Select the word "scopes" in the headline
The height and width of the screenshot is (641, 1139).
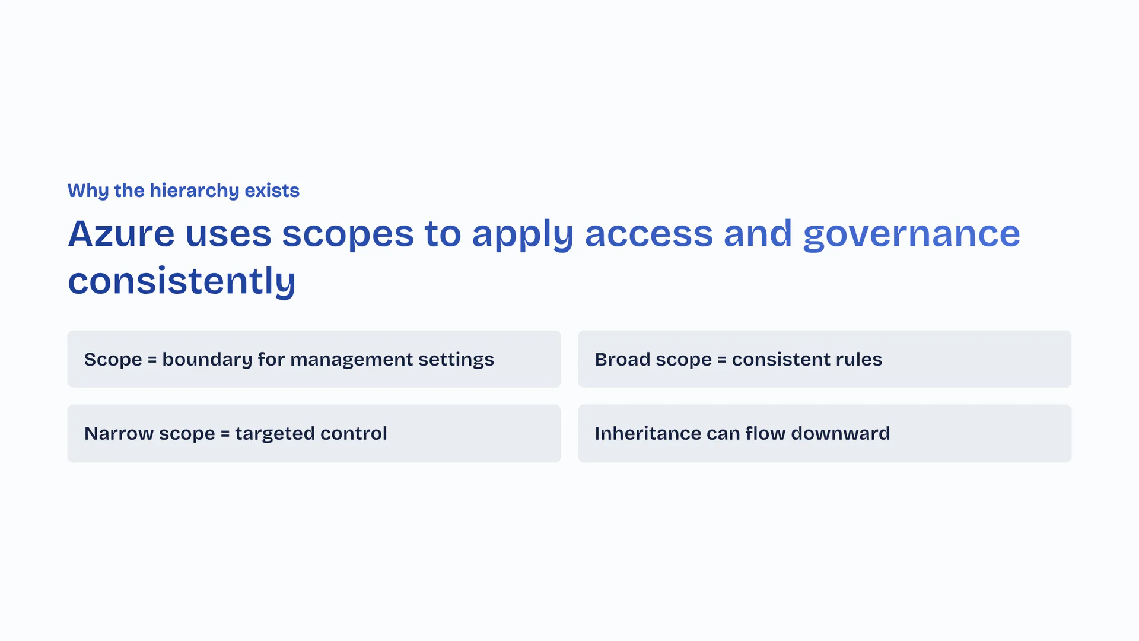348,234
